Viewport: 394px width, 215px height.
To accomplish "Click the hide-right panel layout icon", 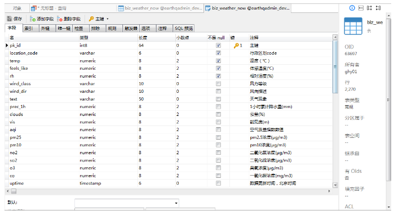I will point(378,8).
